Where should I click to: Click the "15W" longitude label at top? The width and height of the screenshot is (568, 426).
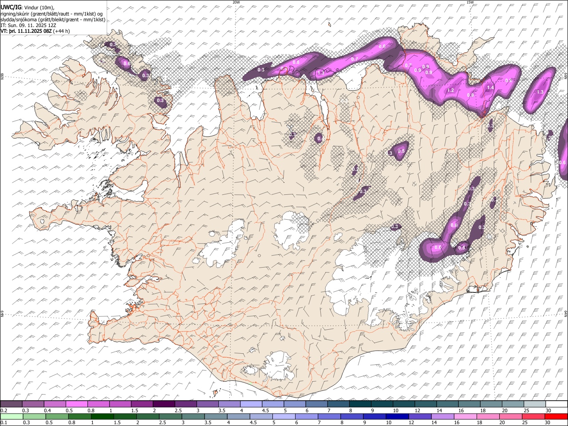coord(470,2)
